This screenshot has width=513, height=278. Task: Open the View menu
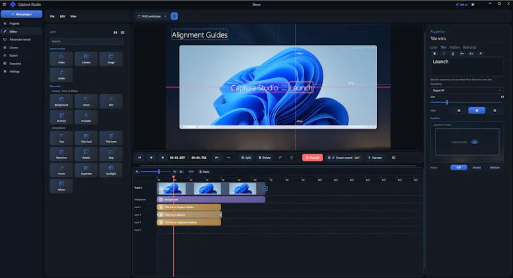pyautogui.click(x=73, y=16)
